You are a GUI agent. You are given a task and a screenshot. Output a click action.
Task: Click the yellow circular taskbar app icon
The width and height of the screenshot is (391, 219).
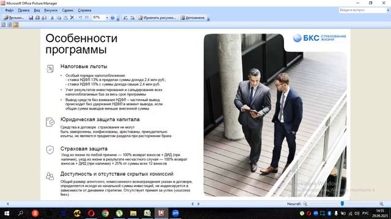tap(77, 214)
